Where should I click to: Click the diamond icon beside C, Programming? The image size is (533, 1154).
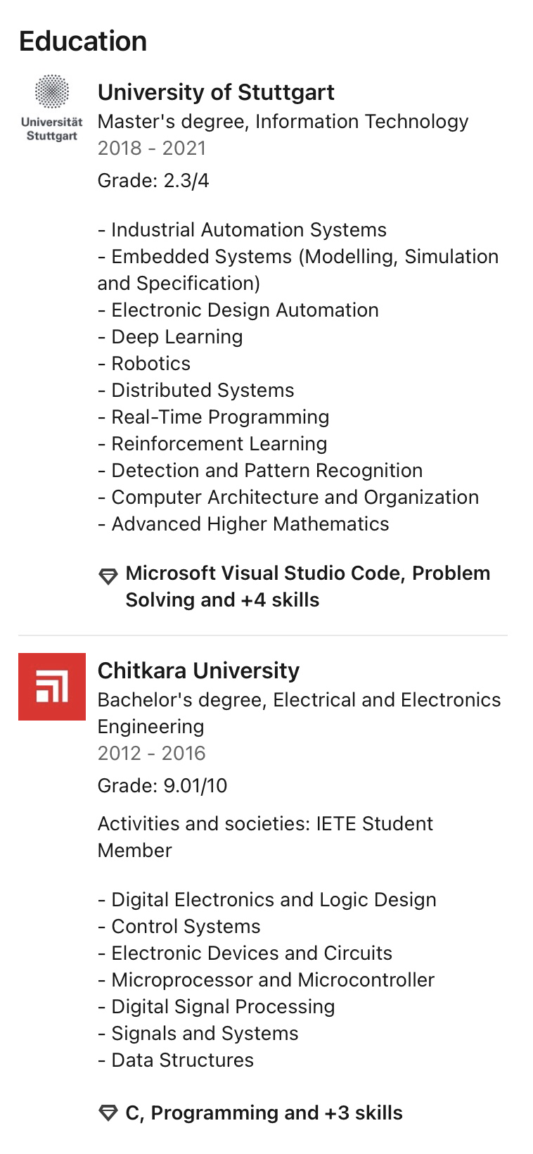(x=108, y=1113)
